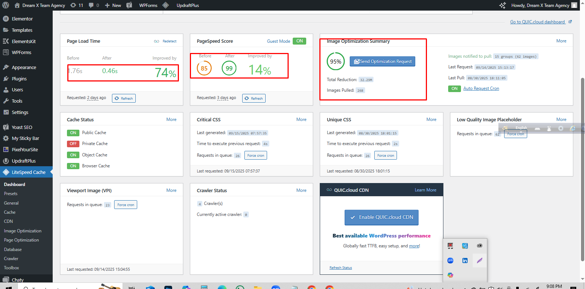The width and height of the screenshot is (585, 289).
Task: Toggle Guest Mode ON switch
Action: click(299, 41)
